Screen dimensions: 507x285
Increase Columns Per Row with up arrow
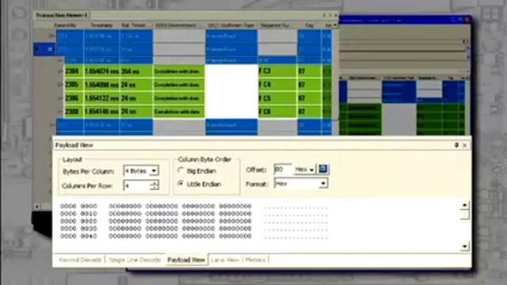[155, 183]
